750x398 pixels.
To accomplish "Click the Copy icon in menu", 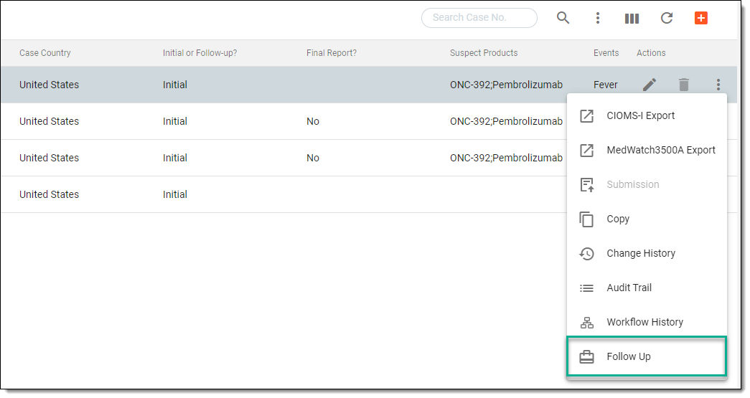I will click(586, 219).
